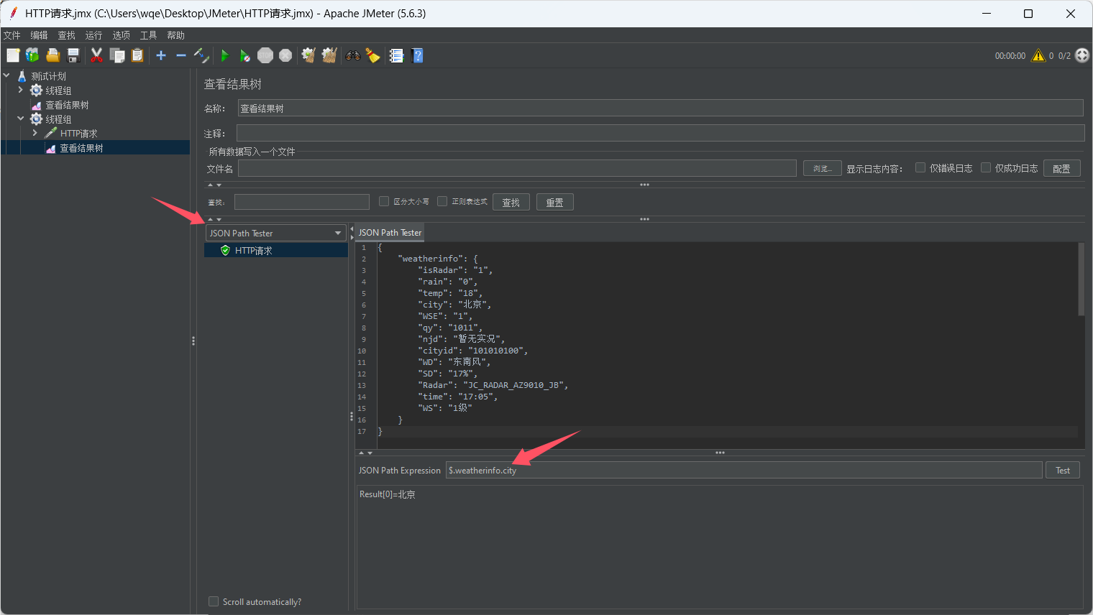The image size is (1093, 615).
Task: Collapse all nodes with the minus icon
Action: pyautogui.click(x=181, y=55)
